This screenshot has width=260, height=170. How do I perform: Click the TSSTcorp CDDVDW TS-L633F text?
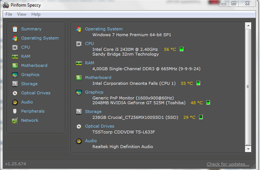tap(124, 132)
